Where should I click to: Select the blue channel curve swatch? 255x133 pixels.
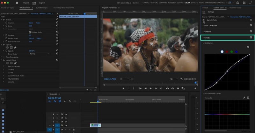[x=236, y=52]
